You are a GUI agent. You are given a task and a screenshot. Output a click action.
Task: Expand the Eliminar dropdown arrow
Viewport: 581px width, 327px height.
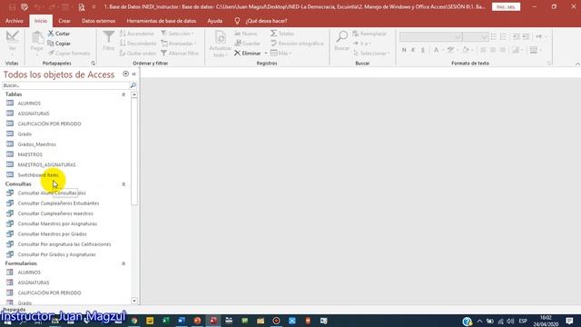point(266,54)
